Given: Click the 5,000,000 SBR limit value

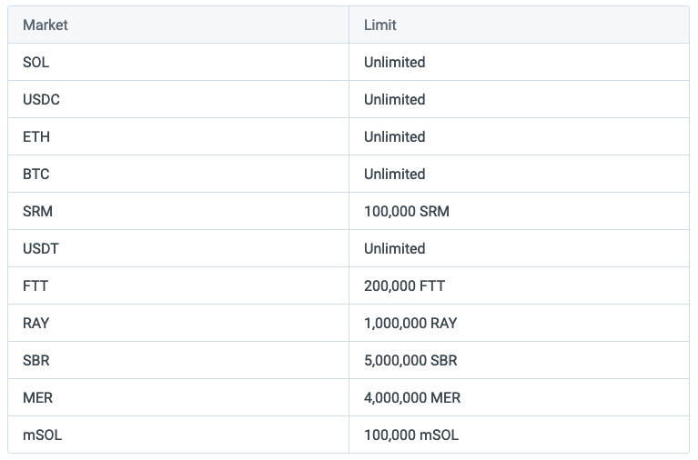Looking at the screenshot, I should pyautogui.click(x=410, y=360).
